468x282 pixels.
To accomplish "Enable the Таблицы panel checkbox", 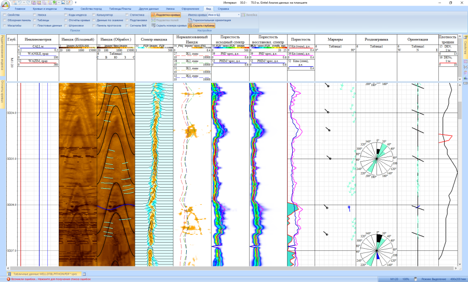I will pos(35,20).
